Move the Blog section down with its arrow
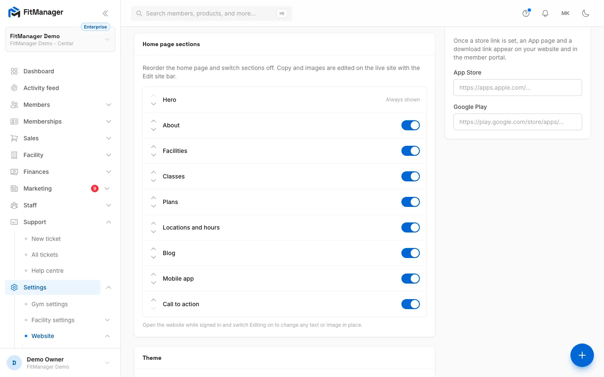The height and width of the screenshot is (377, 604). [154, 257]
